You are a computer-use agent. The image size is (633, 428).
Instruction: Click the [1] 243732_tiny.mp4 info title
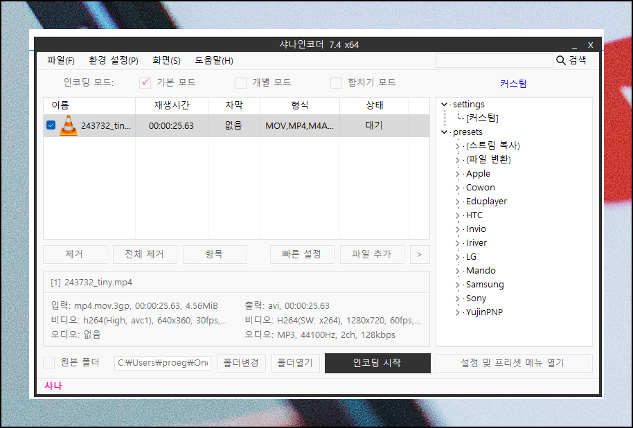(91, 283)
